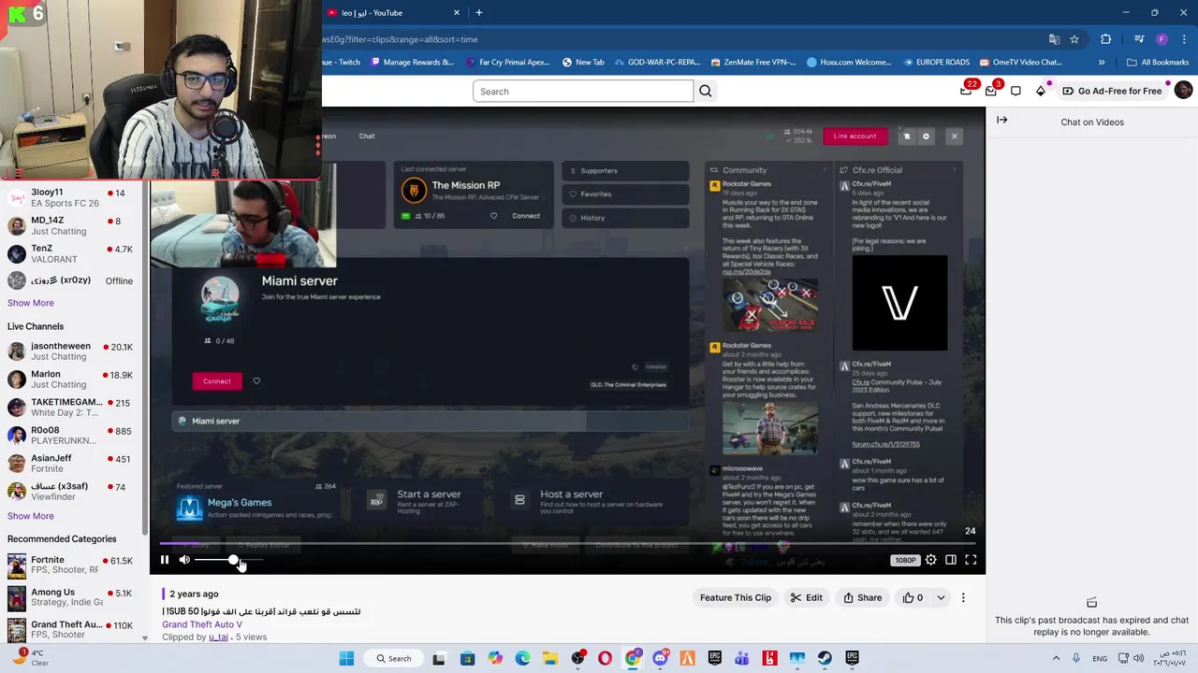Open Opera browser from taskbar
Image resolution: width=1198 pixels, height=673 pixels.
(x=605, y=658)
